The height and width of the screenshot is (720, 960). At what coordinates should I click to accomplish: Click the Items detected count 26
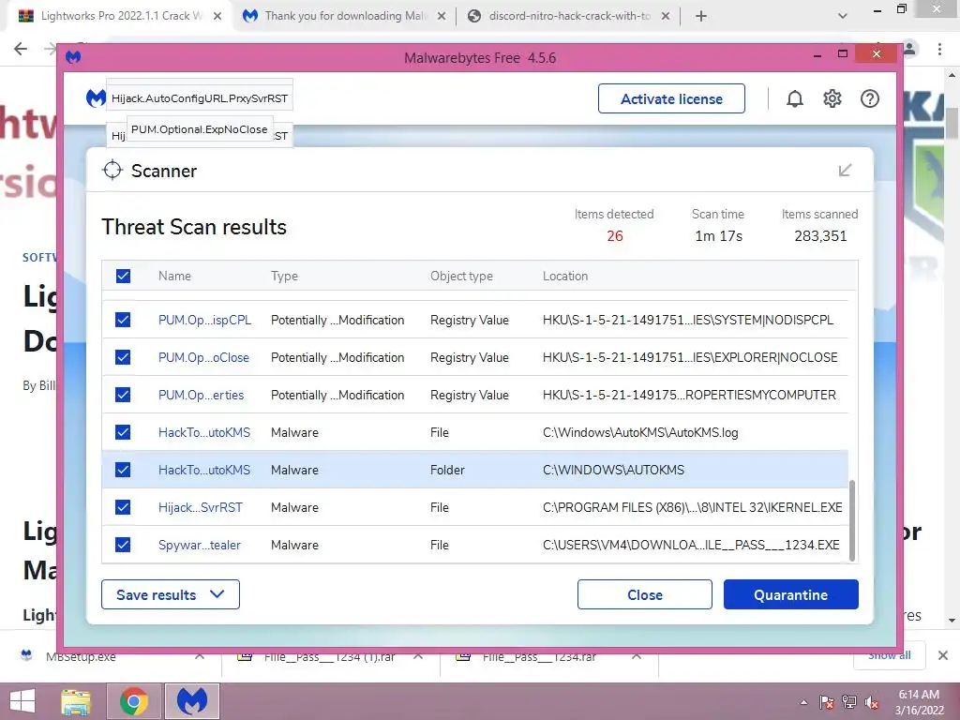click(615, 235)
